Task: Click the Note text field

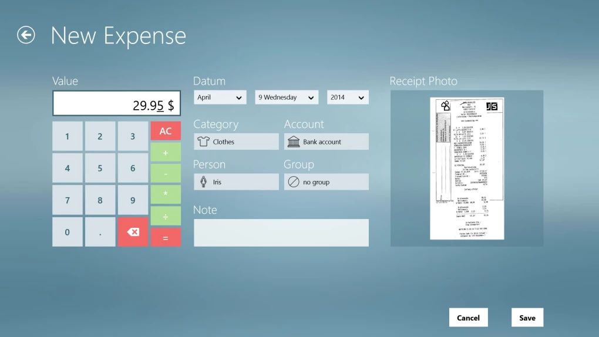Action: [x=281, y=232]
